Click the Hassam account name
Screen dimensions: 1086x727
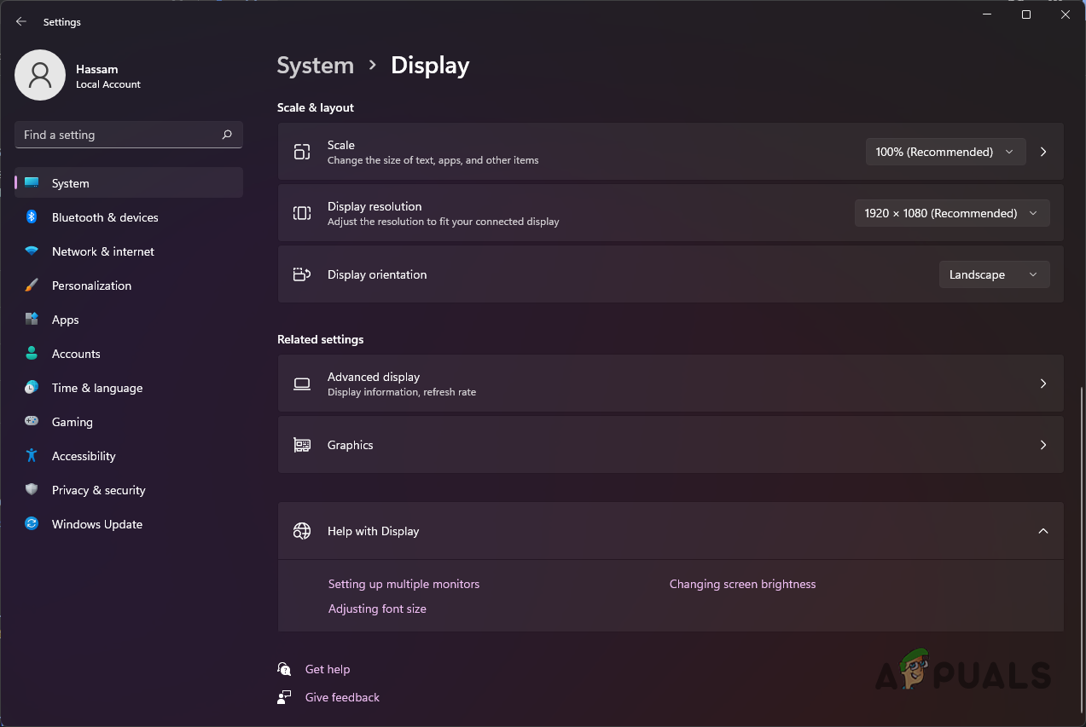[x=97, y=69]
